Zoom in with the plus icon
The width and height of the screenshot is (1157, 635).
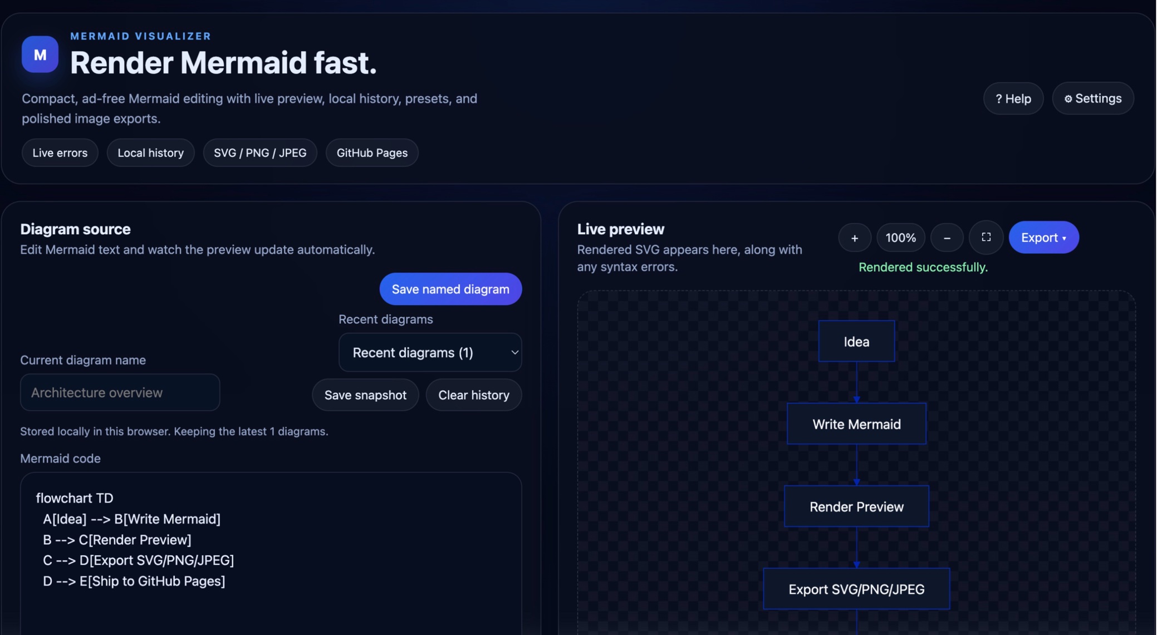click(x=854, y=238)
